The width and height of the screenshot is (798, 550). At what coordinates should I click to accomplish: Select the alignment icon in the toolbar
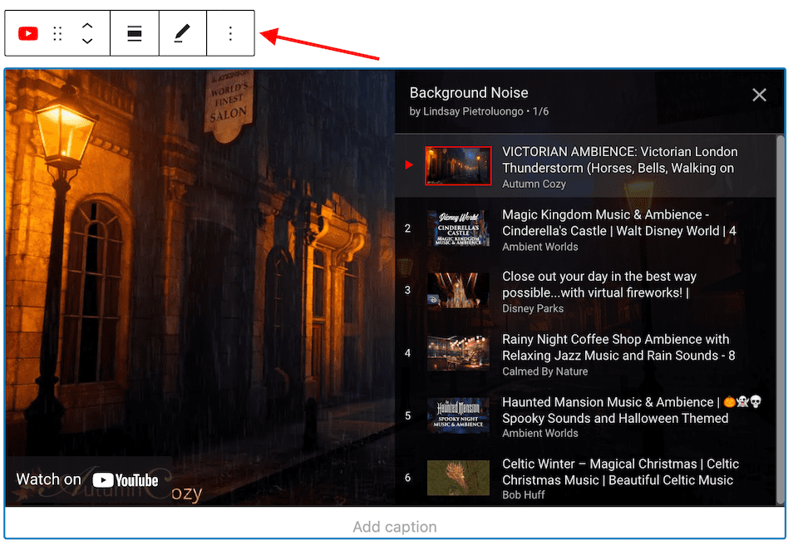point(135,33)
